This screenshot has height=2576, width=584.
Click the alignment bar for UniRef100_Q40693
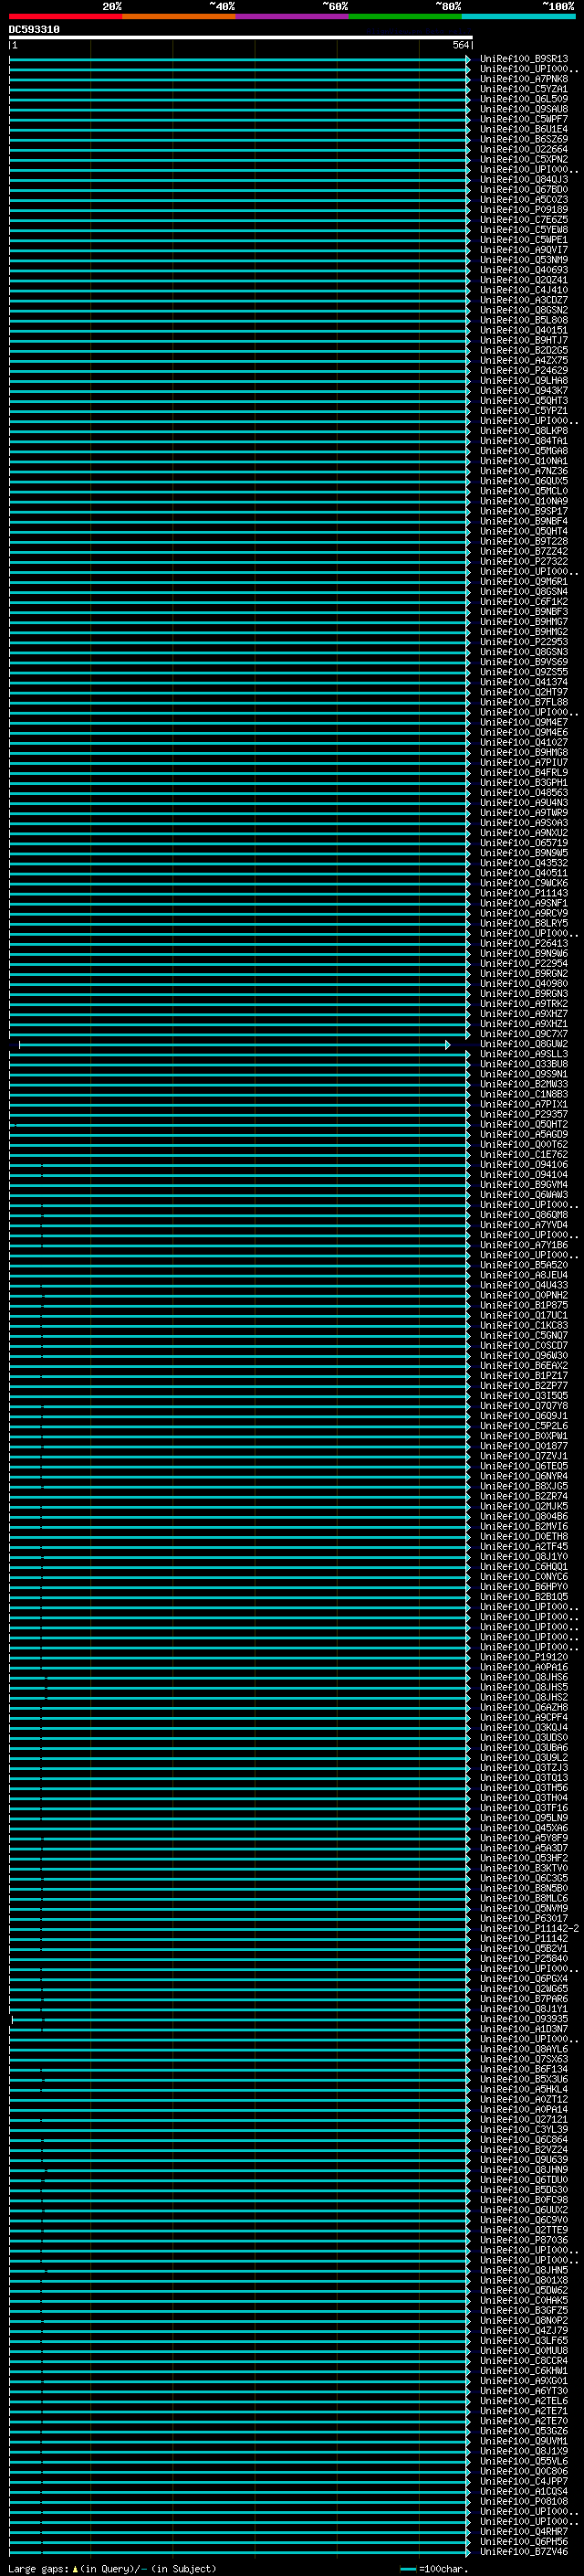tap(240, 270)
